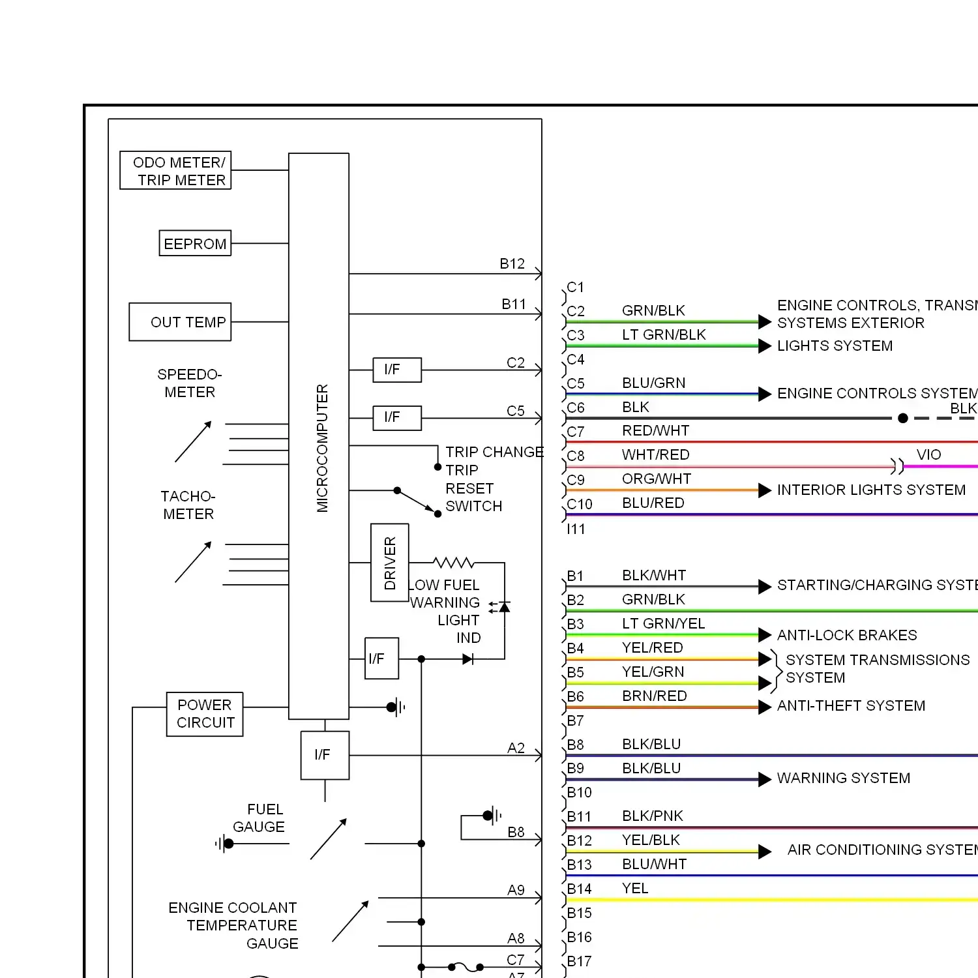This screenshot has height=978, width=978.
Task: Select the ANTI-LOCK BRAKES label
Action: click(847, 635)
